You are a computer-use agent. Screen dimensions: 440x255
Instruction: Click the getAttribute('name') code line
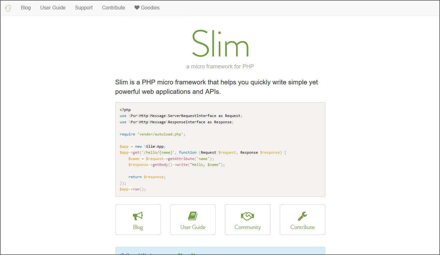(171, 159)
